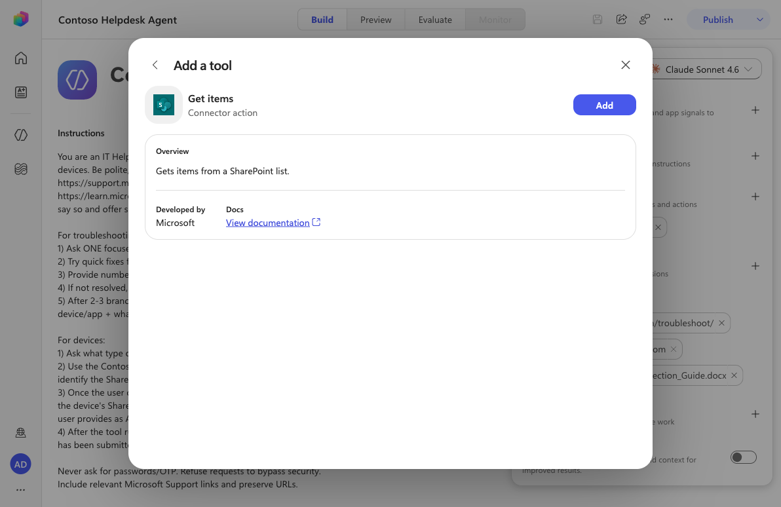
Task: Click plus next to instructions section
Action: pos(755,156)
